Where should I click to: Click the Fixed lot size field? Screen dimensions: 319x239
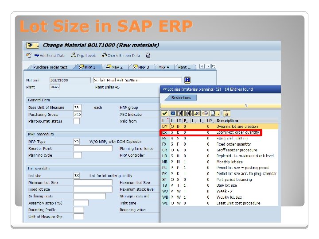click(x=93, y=189)
